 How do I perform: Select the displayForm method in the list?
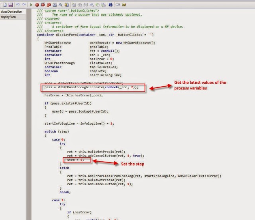[x=8, y=17]
